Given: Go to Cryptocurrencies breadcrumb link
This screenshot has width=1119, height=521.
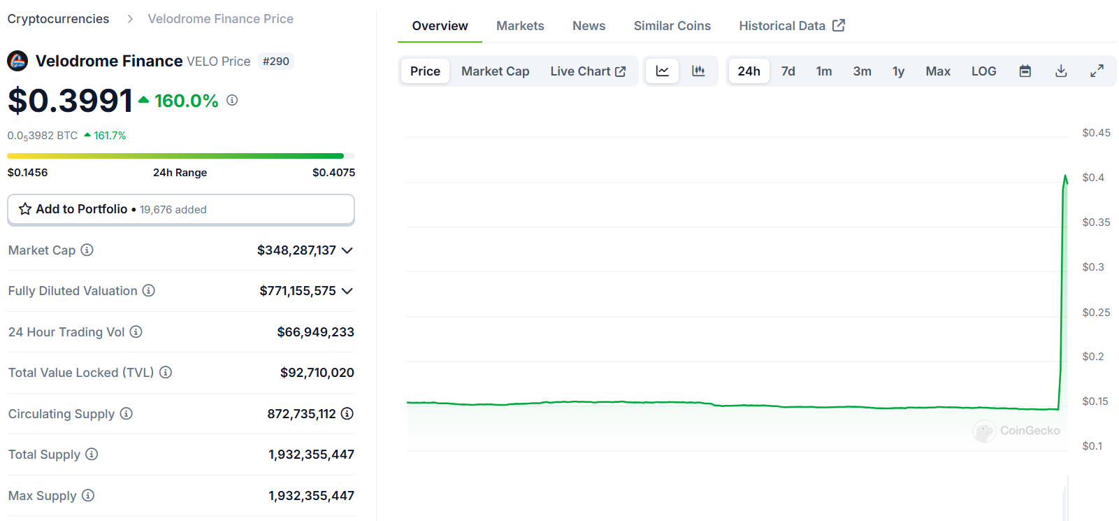Looking at the screenshot, I should (58, 19).
